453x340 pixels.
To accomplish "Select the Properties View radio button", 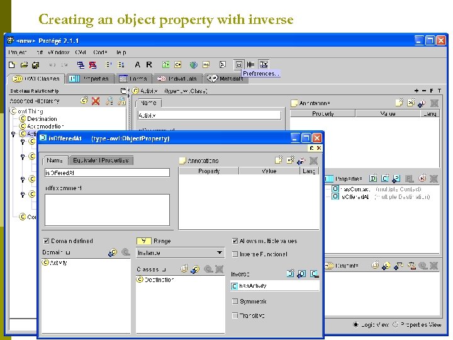I will tap(395, 325).
